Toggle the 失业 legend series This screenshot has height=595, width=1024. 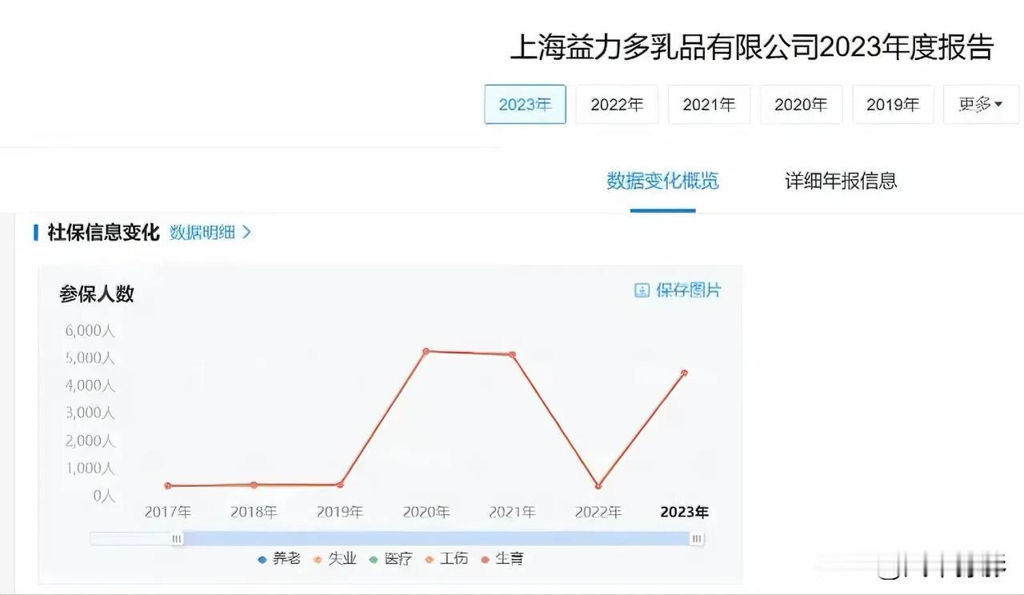click(335, 559)
